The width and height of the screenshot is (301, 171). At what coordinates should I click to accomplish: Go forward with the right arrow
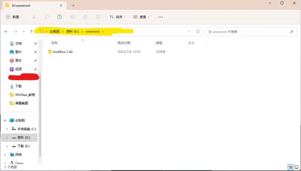click(x=16, y=31)
